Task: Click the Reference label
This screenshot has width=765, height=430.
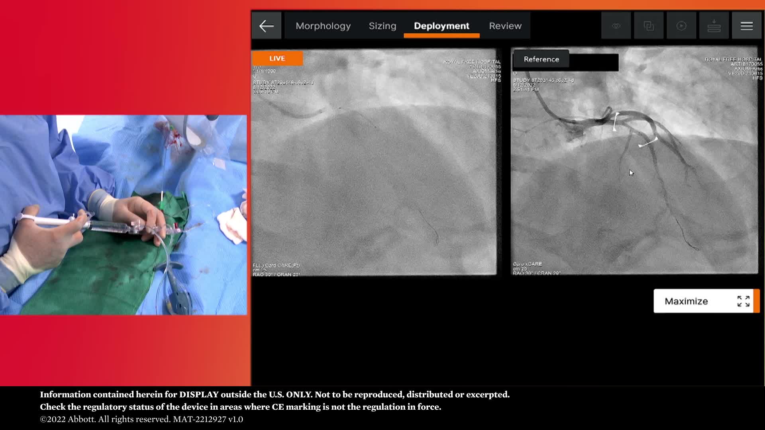Action: click(541, 59)
